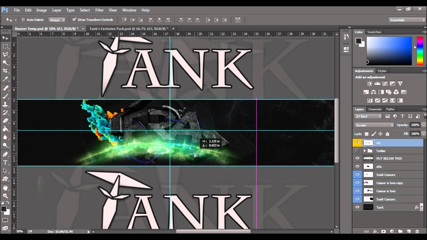Select the Eyedropper tool
Viewport: 427px width, 240px height.
click(x=5, y=79)
